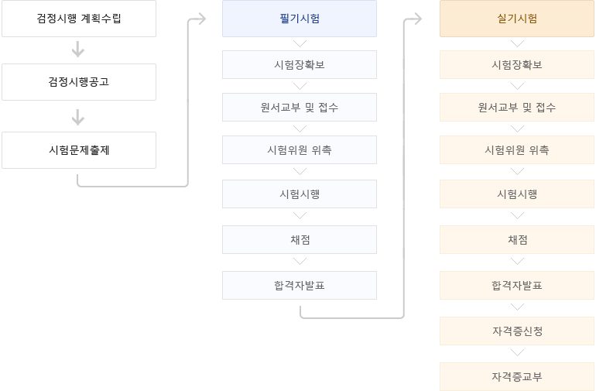This screenshot has height=391, width=596.
Task: Click the blue 시험장확보 box under 필기시험
Action: click(300, 64)
